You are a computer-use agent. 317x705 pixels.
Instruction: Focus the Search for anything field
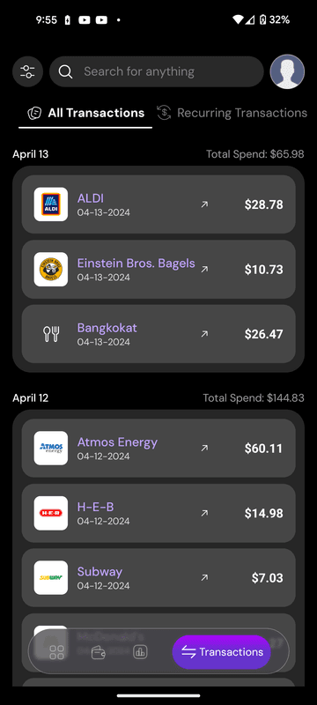click(x=156, y=71)
